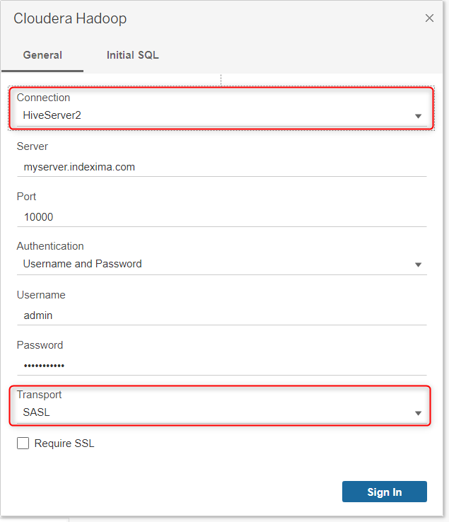The width and height of the screenshot is (449, 522).
Task: Click the Sign In button
Action: (385, 492)
